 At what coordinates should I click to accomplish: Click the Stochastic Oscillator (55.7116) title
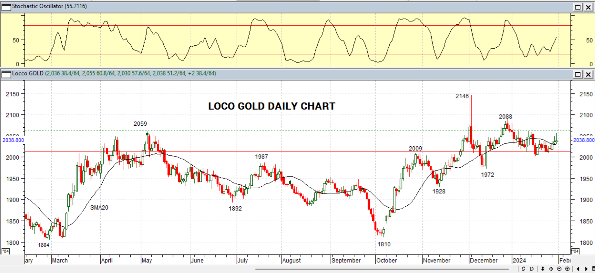coord(49,6)
